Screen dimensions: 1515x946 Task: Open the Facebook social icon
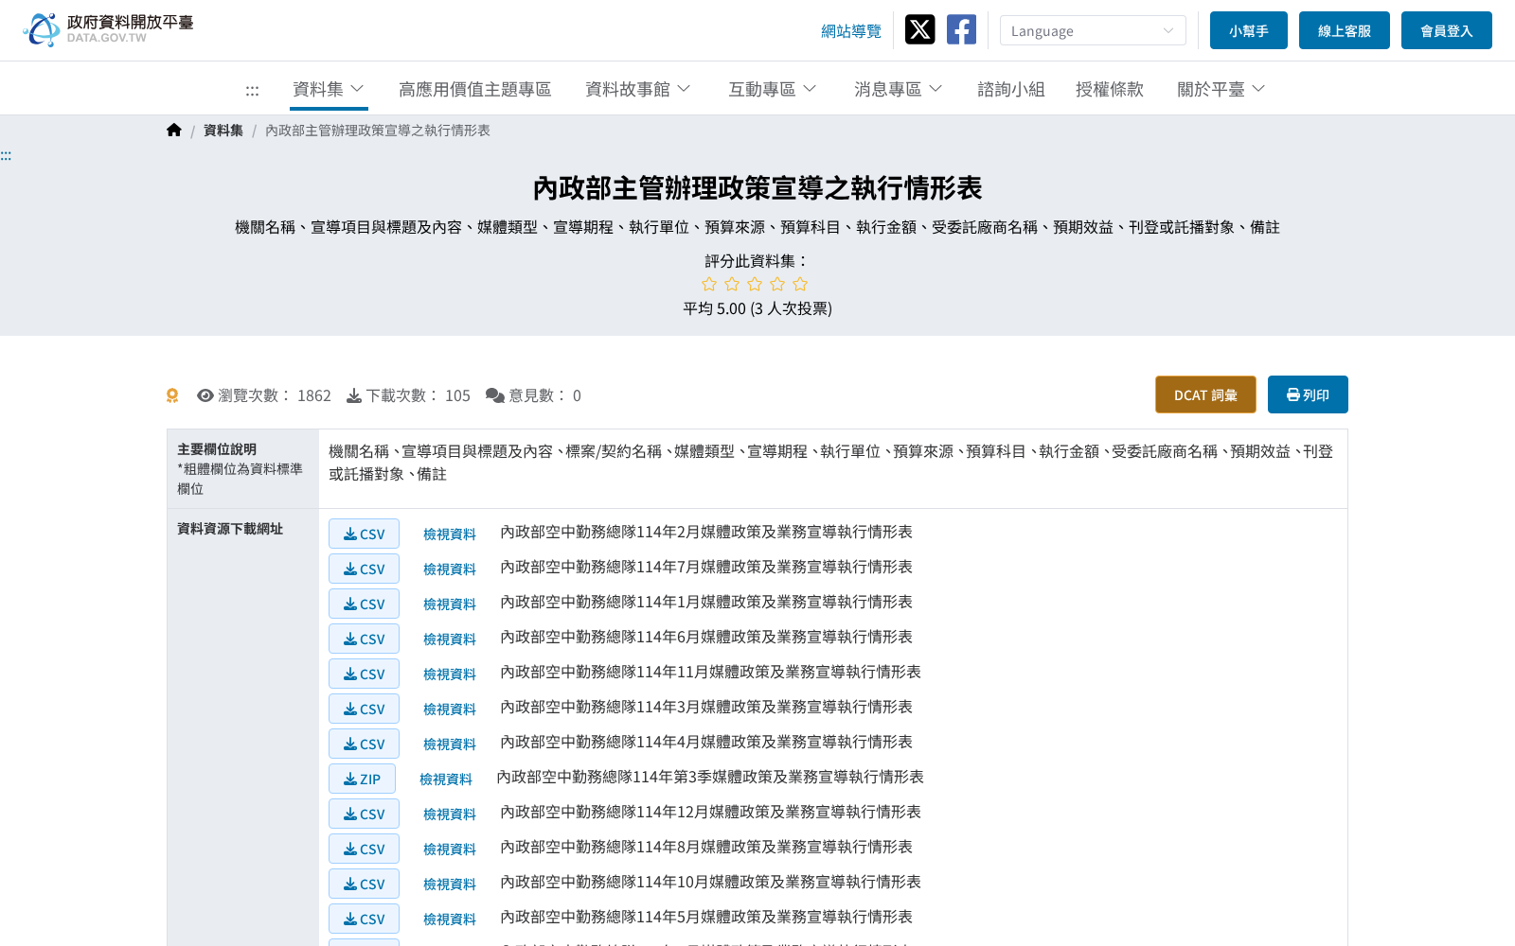tap(961, 29)
